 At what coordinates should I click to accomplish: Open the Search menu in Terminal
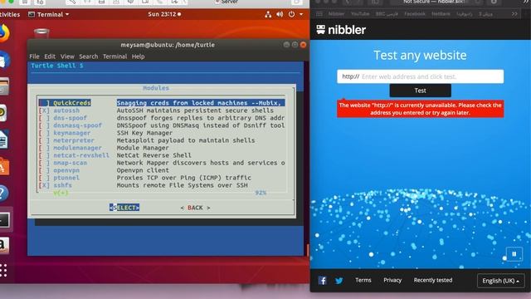click(89, 56)
